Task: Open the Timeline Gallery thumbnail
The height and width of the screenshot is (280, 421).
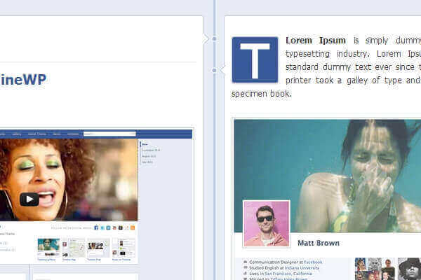Action: click(x=48, y=247)
